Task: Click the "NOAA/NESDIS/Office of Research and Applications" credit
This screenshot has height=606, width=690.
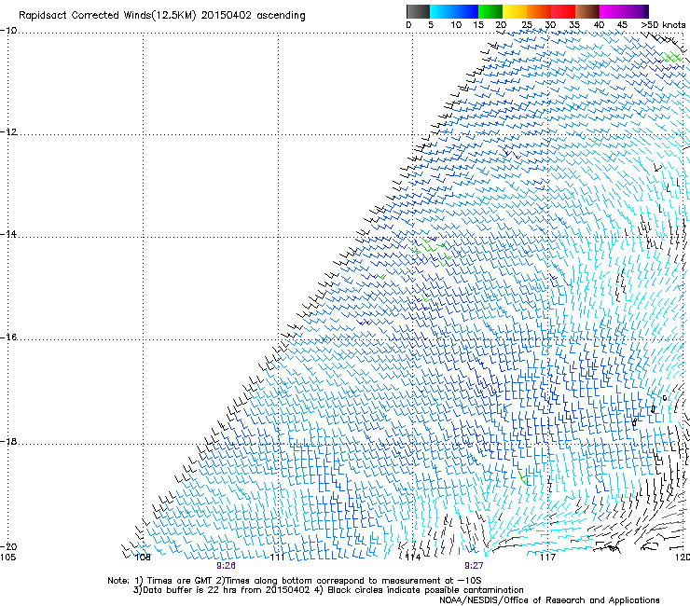Action: (549, 600)
